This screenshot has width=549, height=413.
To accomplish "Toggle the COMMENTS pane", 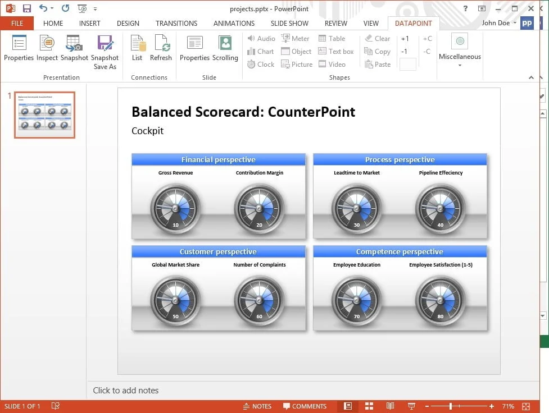I will pyautogui.click(x=305, y=406).
